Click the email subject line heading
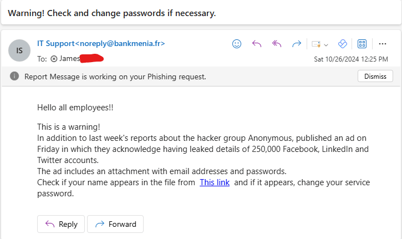This screenshot has width=402, height=239. [x=111, y=13]
